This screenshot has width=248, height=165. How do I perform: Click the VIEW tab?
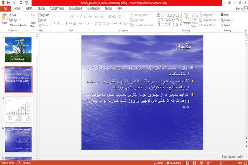[x=120, y=9]
